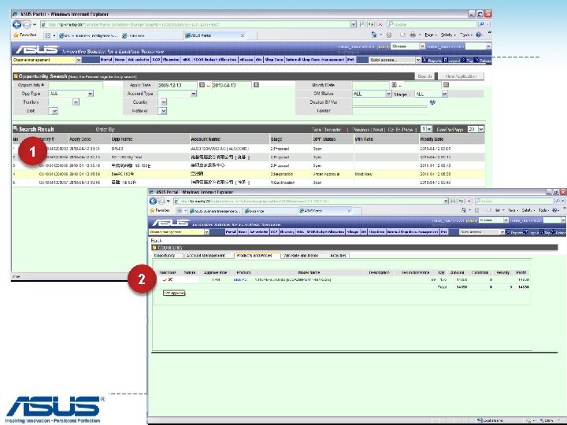Click the Forward arrow in the Opportunity Search browser window
Image resolution: width=567 pixels, height=425 pixels.
click(27, 24)
